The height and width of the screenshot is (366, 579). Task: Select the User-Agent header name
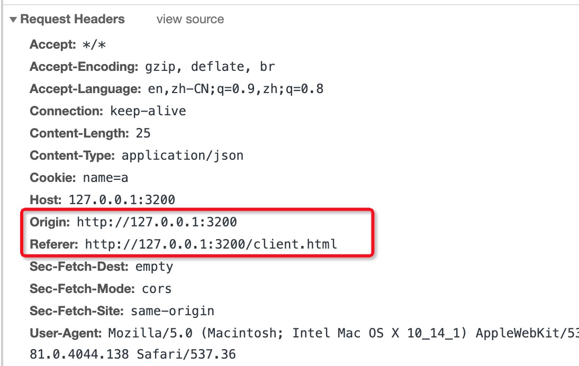(x=66, y=333)
